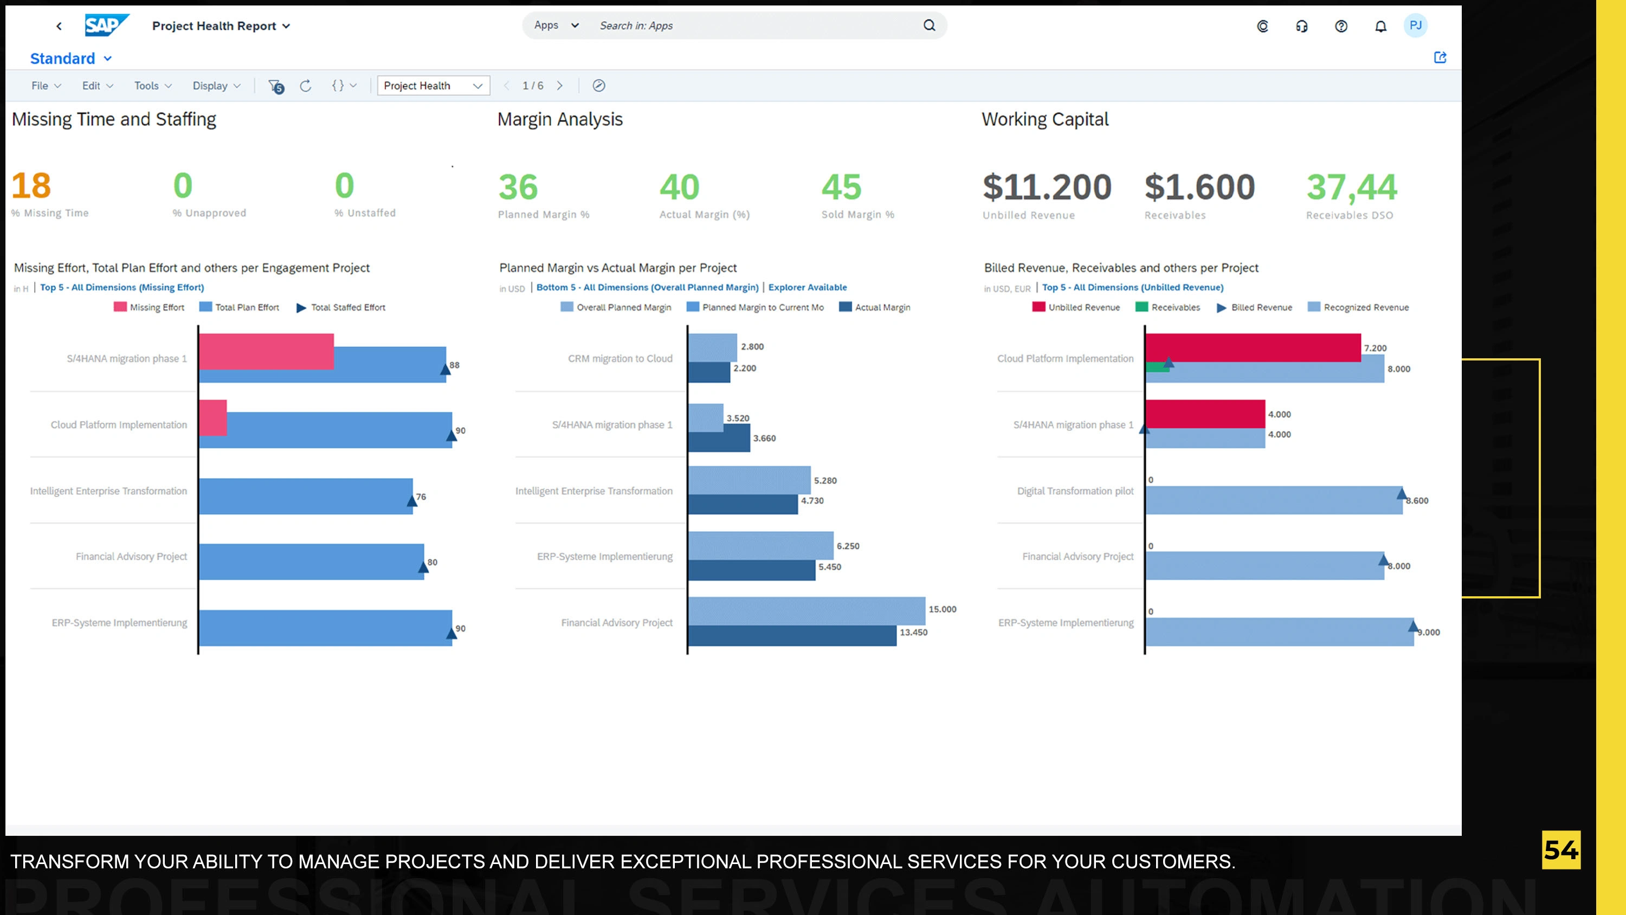Open the Project Health dropdown
Screen dimensions: 1626x915
(x=433, y=86)
